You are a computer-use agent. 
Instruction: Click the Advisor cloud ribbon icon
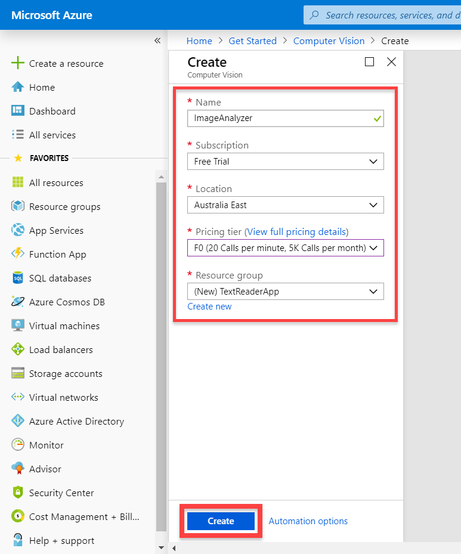click(18, 469)
